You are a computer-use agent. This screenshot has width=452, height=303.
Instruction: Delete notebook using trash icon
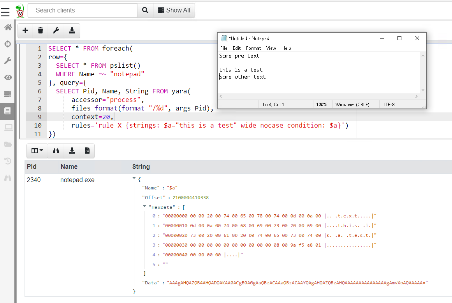(40, 30)
